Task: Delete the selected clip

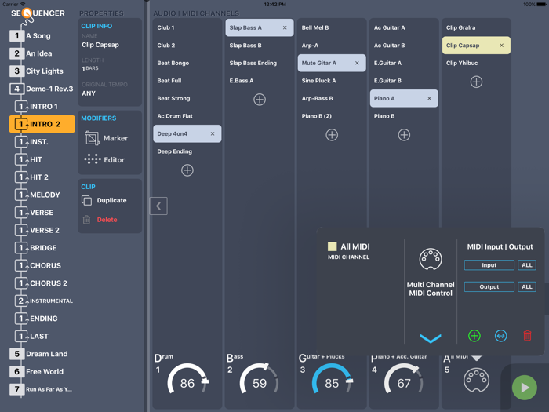Action: click(x=100, y=220)
